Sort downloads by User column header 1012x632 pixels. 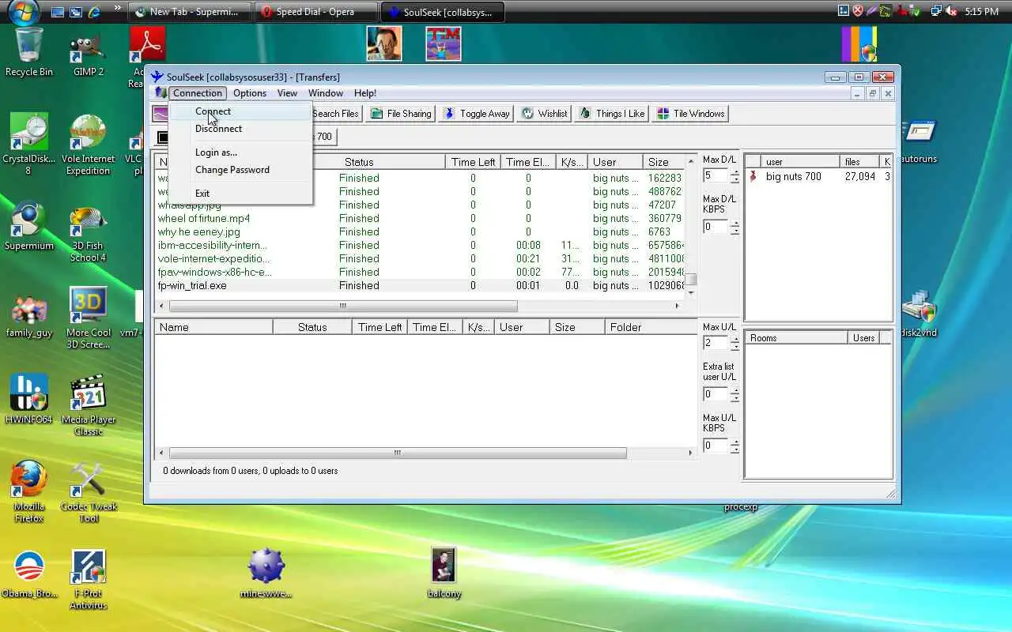615,162
